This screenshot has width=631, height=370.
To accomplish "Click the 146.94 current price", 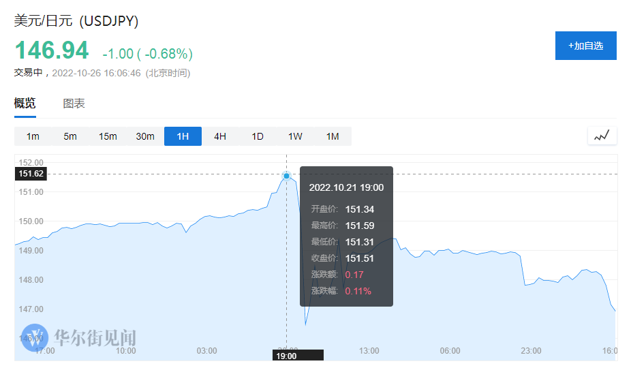I will [x=52, y=51].
